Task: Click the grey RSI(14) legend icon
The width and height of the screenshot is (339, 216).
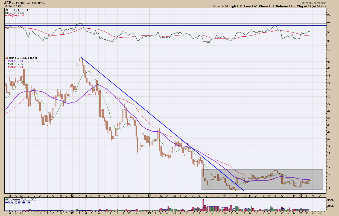Action: [6, 13]
